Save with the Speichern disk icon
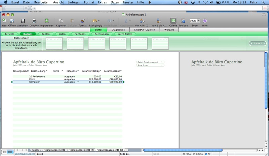269x156 pixels. tap(23, 21)
